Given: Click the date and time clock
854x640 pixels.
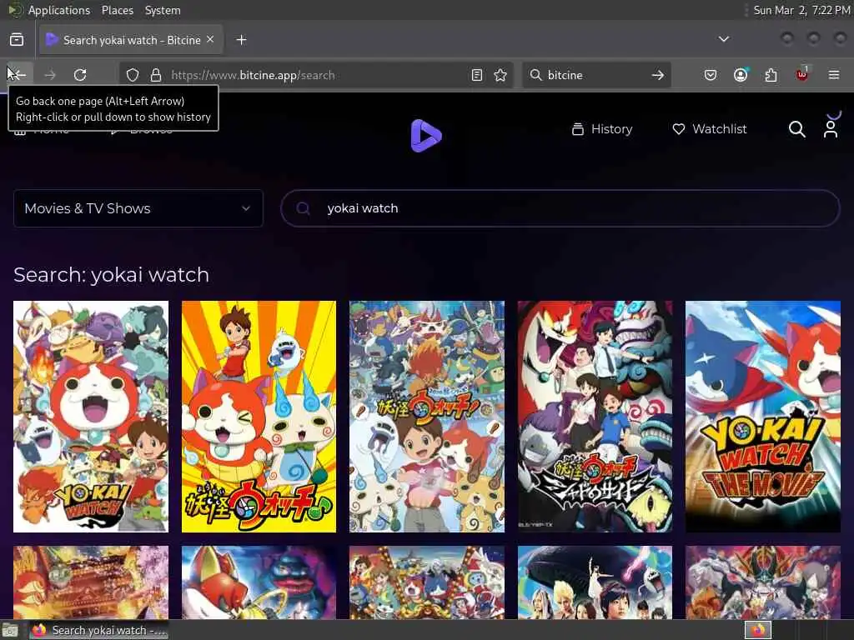Looking at the screenshot, I should 801,10.
